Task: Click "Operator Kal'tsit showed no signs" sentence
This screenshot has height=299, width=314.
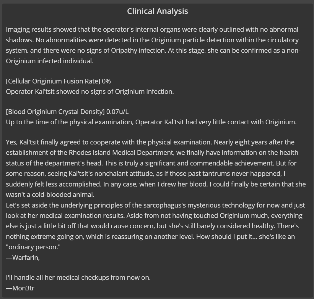Action: 90,91
